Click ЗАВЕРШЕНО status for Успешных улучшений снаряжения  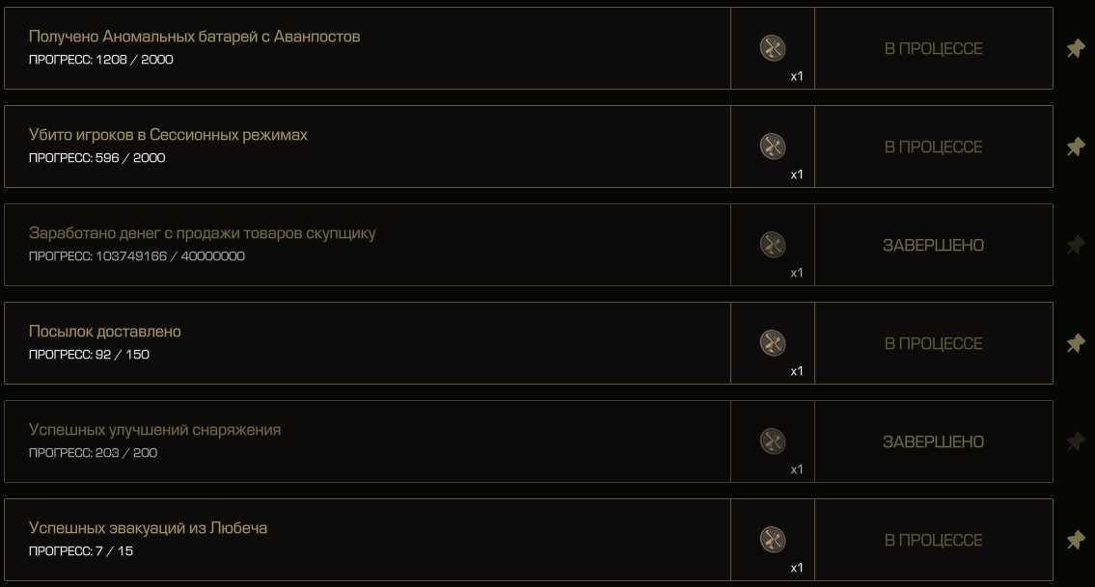click(933, 442)
